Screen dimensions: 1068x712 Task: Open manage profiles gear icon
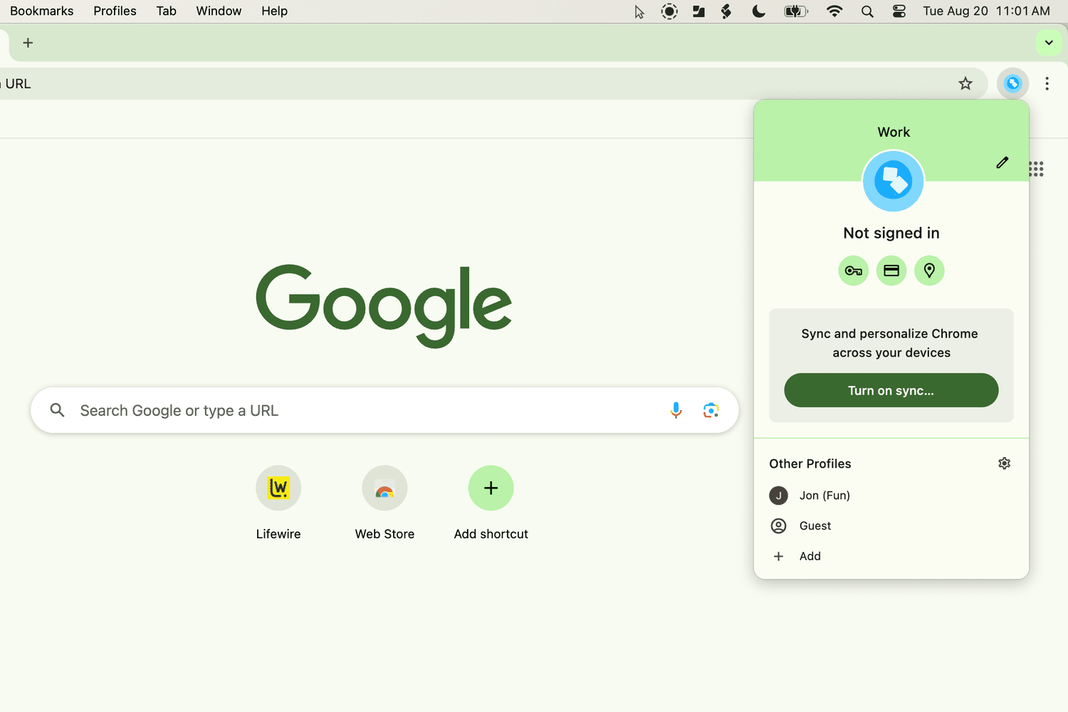point(1004,464)
